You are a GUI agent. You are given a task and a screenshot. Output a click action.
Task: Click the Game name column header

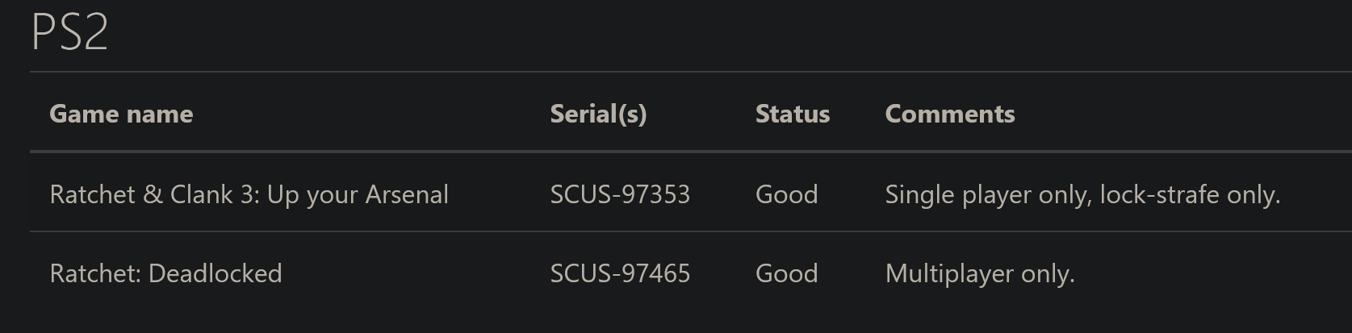tap(121, 114)
